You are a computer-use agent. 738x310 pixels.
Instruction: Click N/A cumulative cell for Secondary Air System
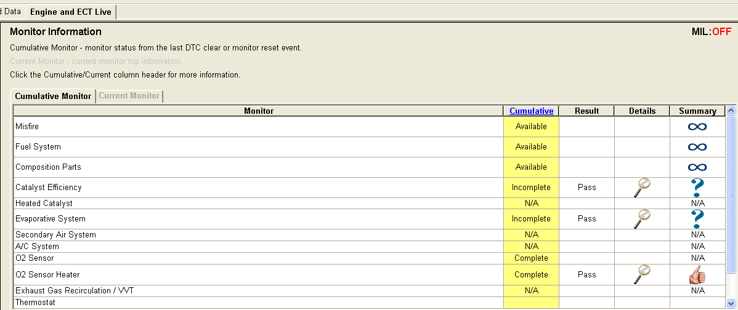coord(531,235)
